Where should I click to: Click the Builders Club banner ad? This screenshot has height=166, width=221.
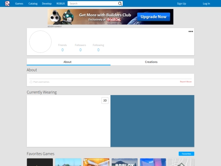pyautogui.click(x=110, y=17)
